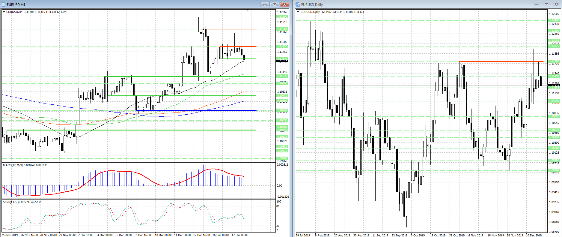Click the 0.002612 value on MACD scale
Screen dimensions: 562x237
click(x=282, y=165)
